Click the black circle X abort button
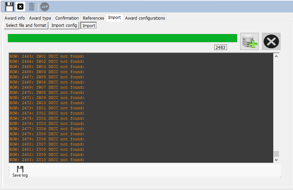Image resolution: width=293 pixels, height=190 pixels. pos(271,41)
